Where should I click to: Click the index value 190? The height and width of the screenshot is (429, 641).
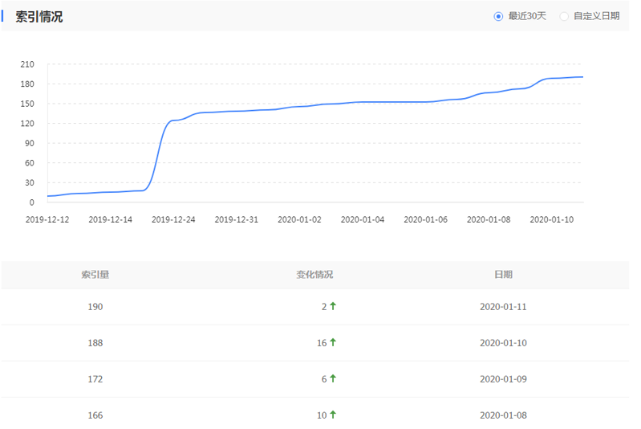coord(95,307)
